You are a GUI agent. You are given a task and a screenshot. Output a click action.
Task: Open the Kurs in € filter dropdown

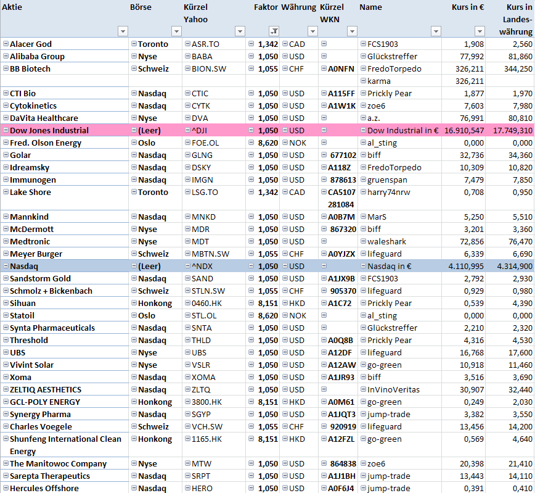click(480, 31)
